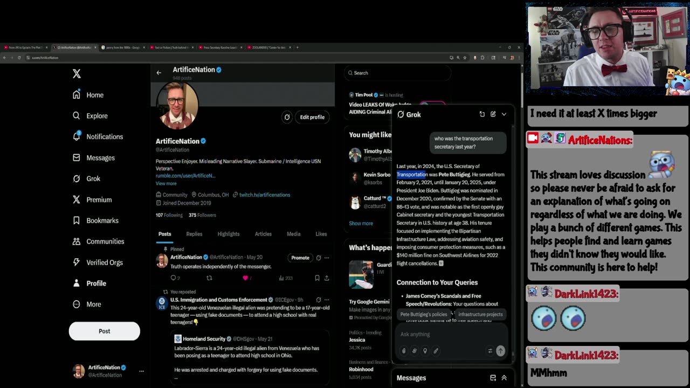Click the Bookmarks icon in the sidebar
Image resolution: width=690 pixels, height=388 pixels.
coord(77,220)
